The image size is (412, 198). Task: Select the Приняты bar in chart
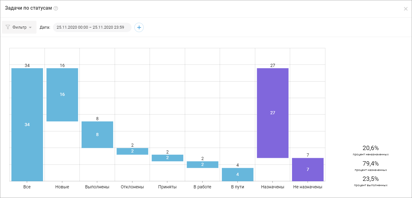[167, 158]
